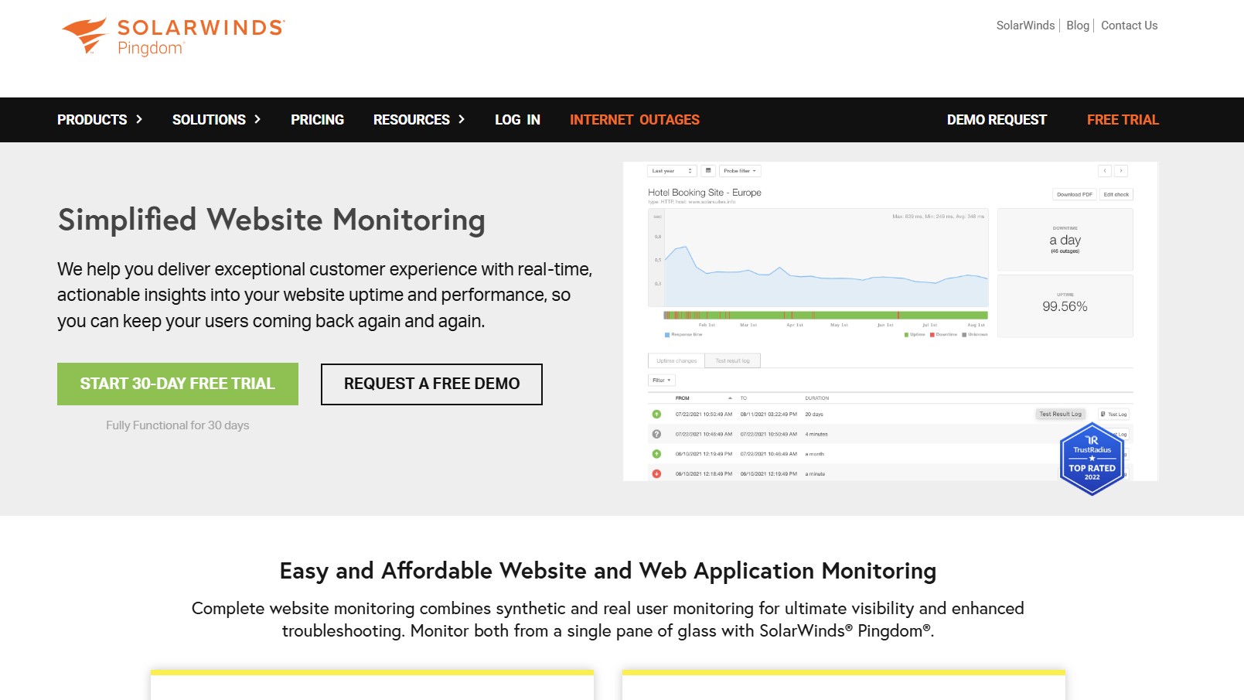The width and height of the screenshot is (1244, 700).
Task: Click the TrustRadius Top Rated 2022 badge
Action: (x=1092, y=459)
